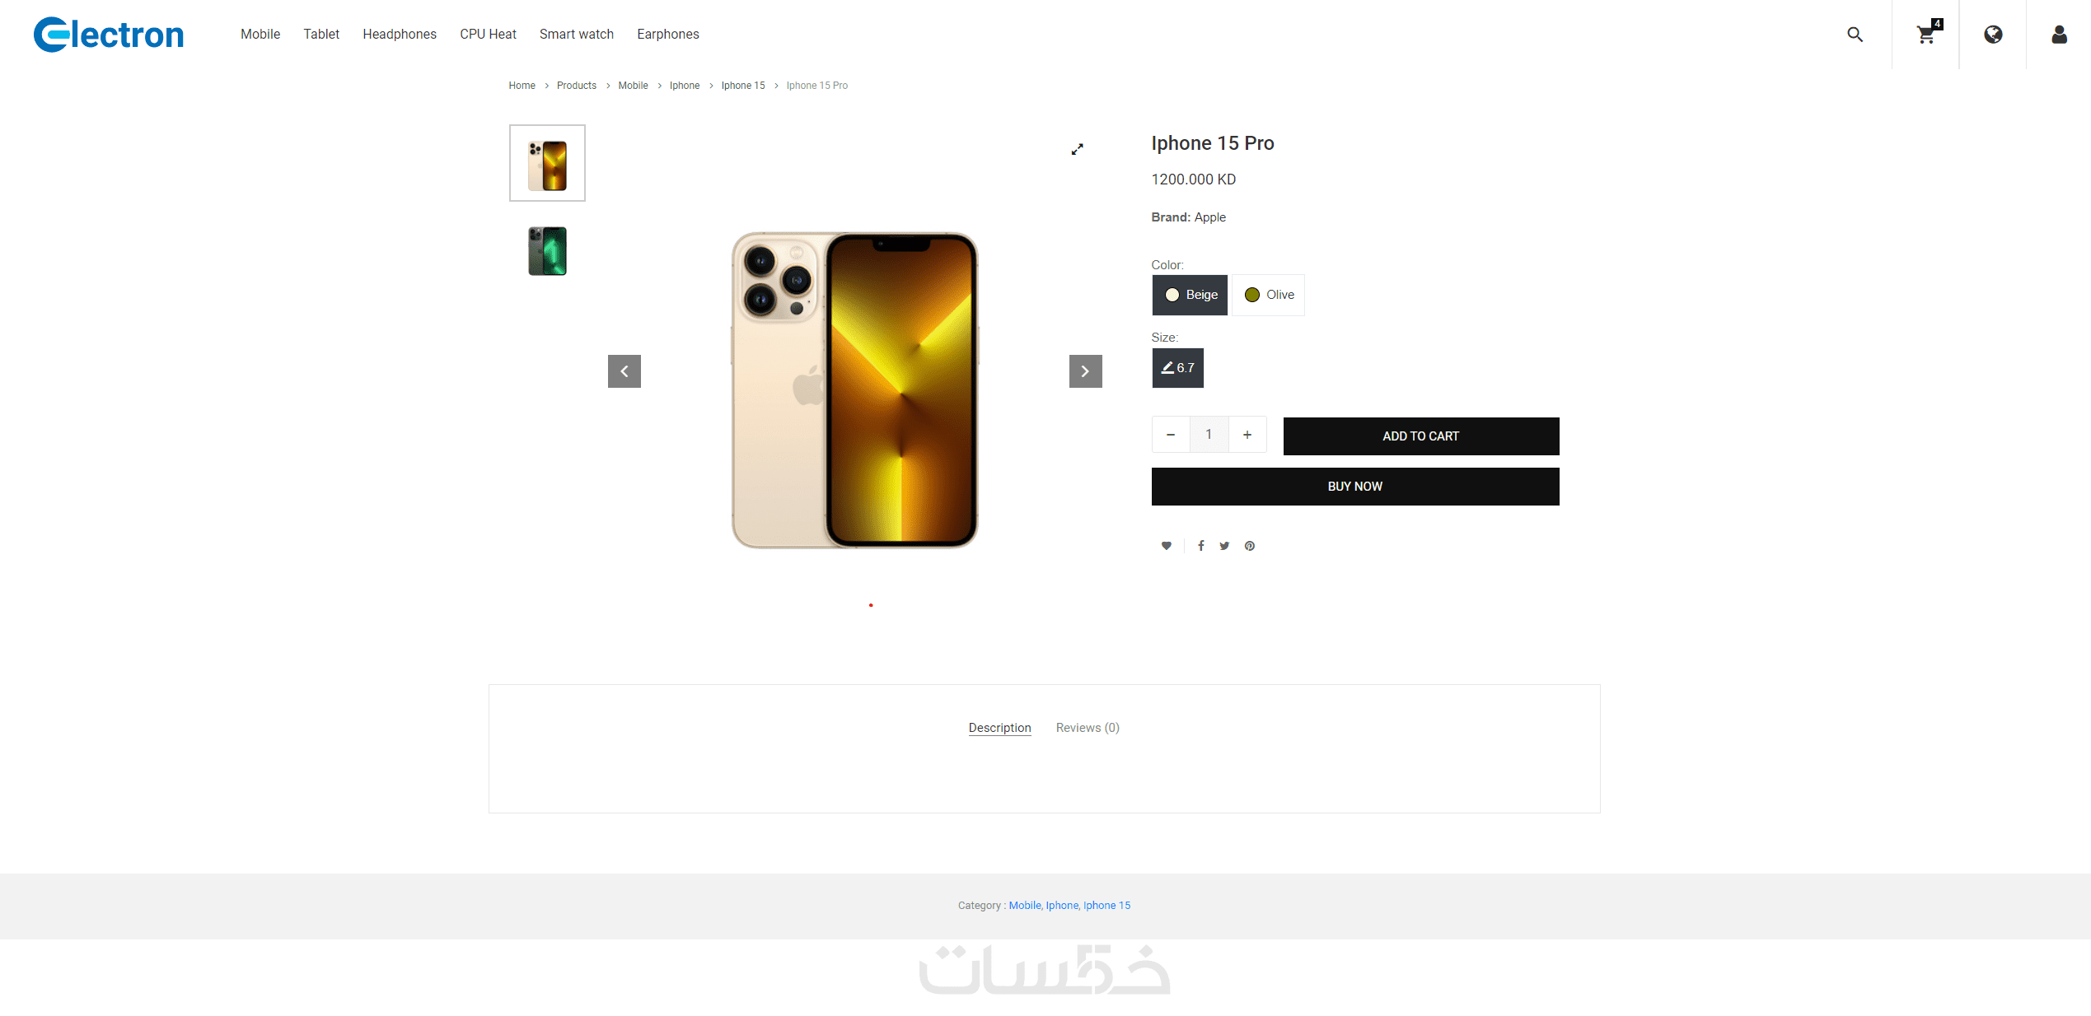The image size is (2091, 1016).
Task: Share product on Pinterest
Action: coord(1250,546)
